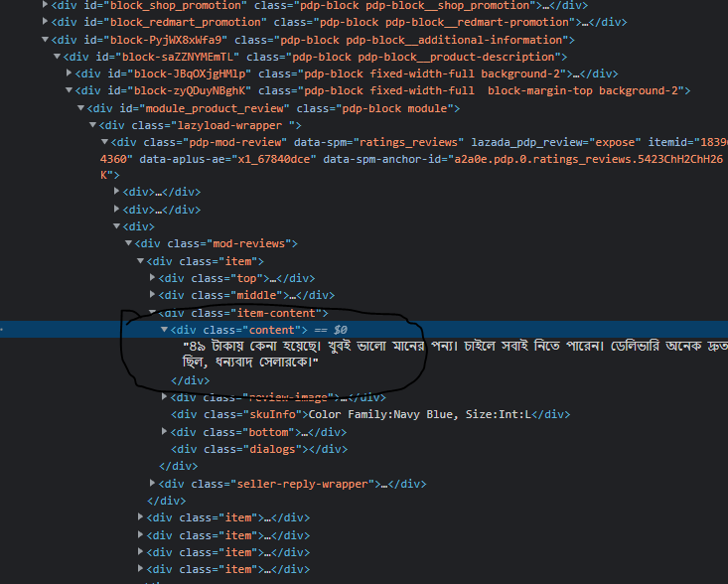Collapse the selected content div arrow
The image size is (728, 584).
(x=164, y=330)
